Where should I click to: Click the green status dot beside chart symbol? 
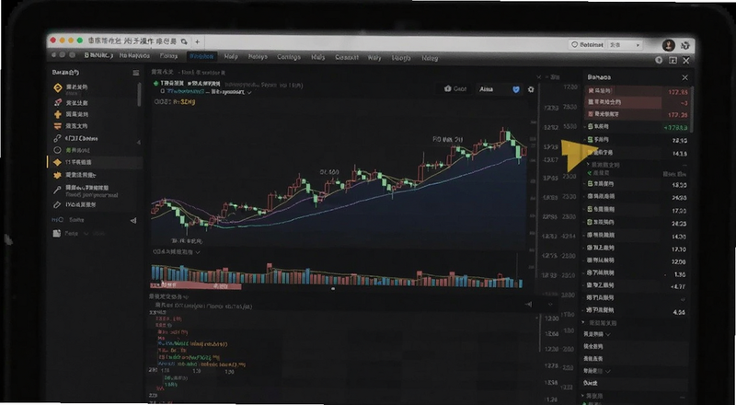pyautogui.click(x=155, y=83)
